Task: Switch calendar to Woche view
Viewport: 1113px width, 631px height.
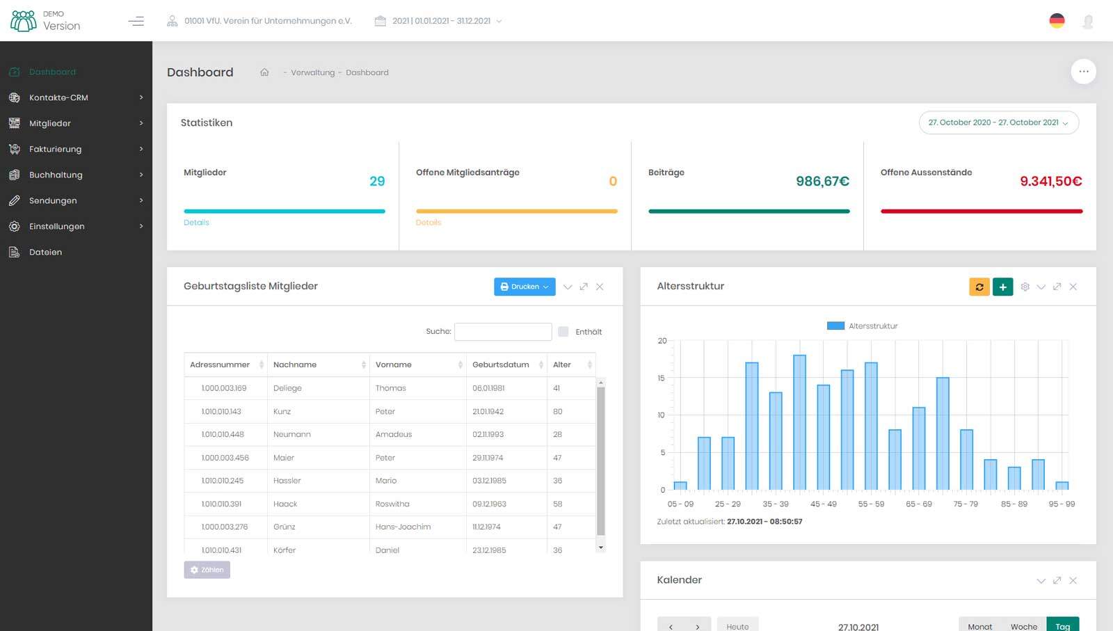Action: (1024, 625)
